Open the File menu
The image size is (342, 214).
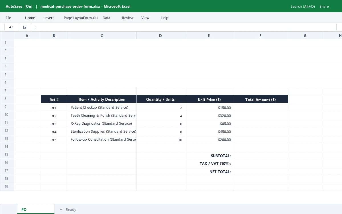(x=8, y=18)
